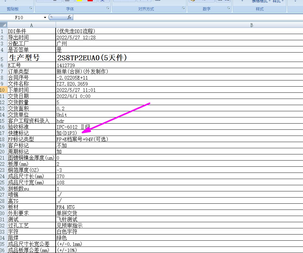
Task: Select the 绿色 solder mask cell
Action: [x=179, y=238]
